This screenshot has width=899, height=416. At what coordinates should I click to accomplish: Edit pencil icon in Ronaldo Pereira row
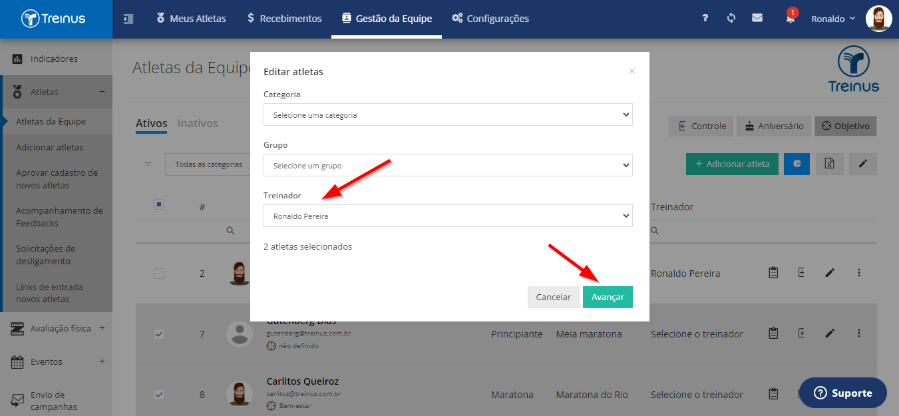(x=830, y=273)
